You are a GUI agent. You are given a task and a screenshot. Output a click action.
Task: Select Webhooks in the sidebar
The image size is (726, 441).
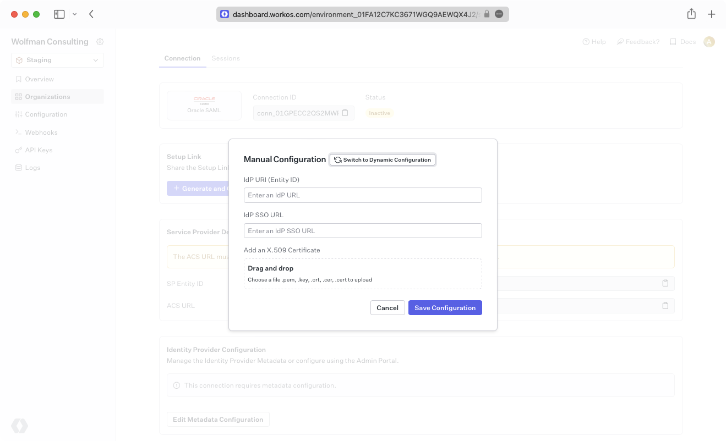pyautogui.click(x=41, y=132)
